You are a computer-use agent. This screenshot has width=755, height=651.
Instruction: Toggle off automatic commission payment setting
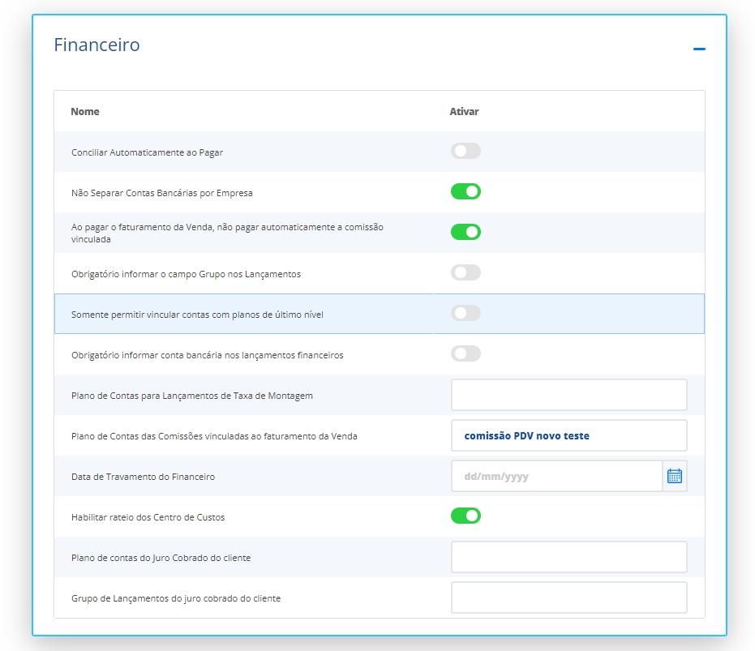[465, 233]
